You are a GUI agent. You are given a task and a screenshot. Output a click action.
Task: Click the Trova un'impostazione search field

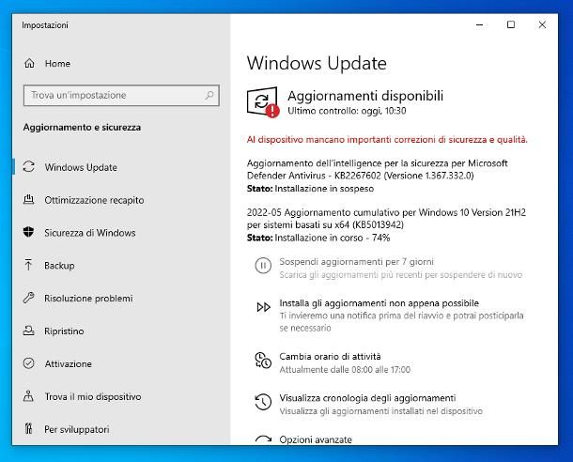point(121,96)
